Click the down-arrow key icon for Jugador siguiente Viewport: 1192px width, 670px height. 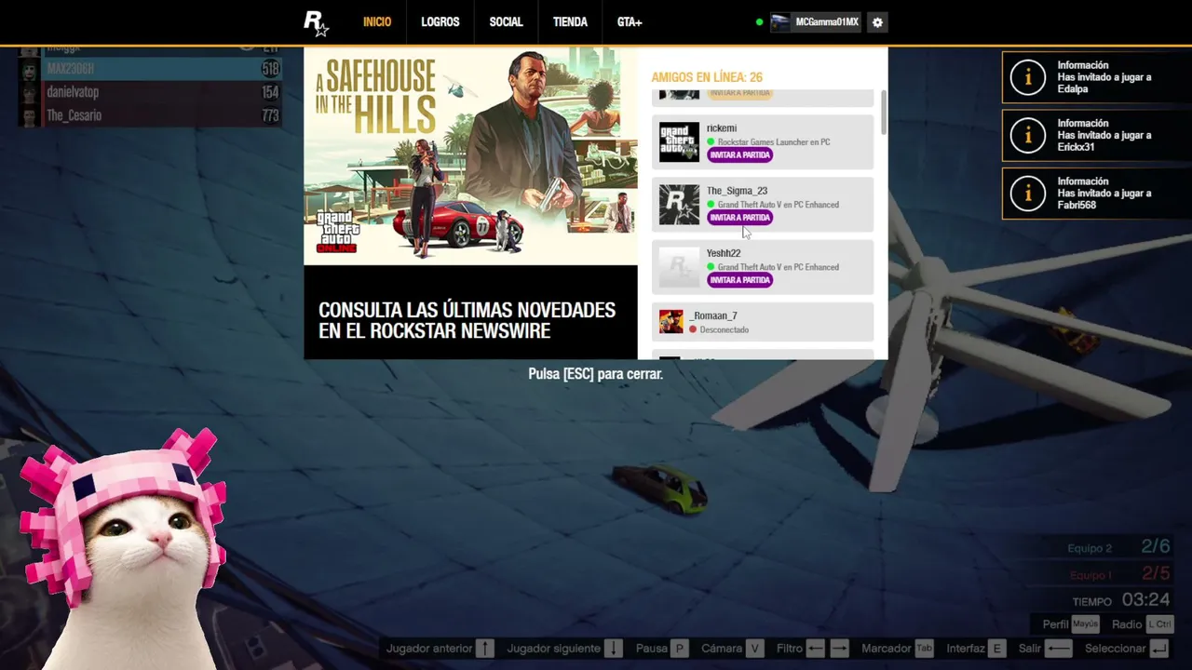pos(613,649)
